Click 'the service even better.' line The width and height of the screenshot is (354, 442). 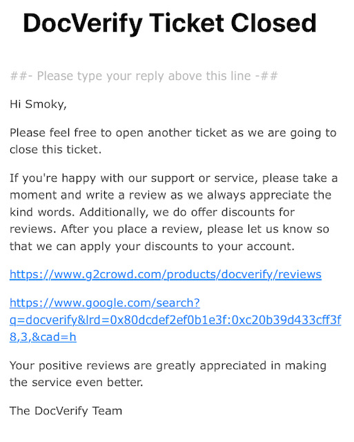click(x=77, y=383)
